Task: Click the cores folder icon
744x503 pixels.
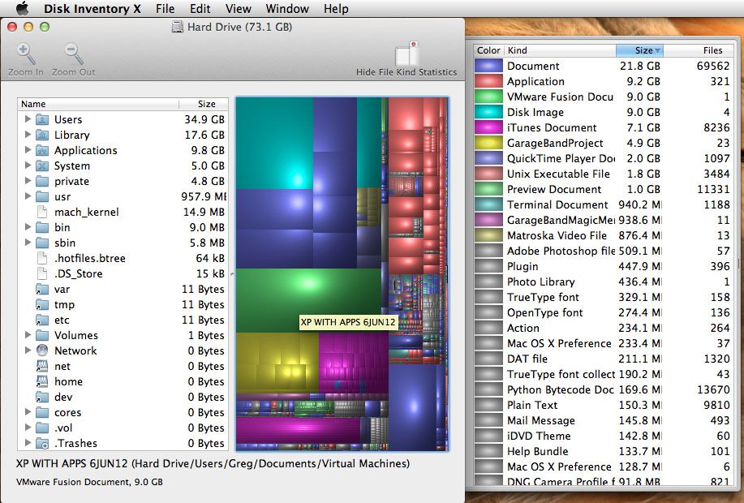Action: [x=42, y=412]
